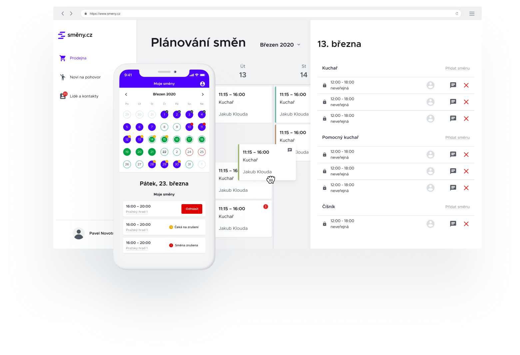520x355 pixels.
Task: Click the browser forward arrow
Action: [71, 14]
